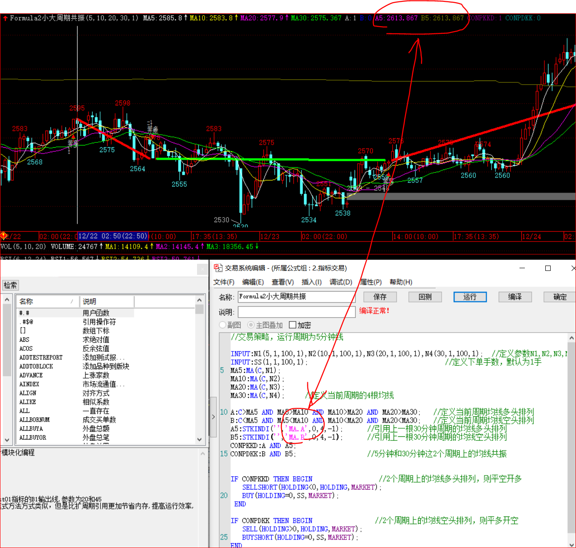Click the 确定 confirm button

click(x=560, y=297)
